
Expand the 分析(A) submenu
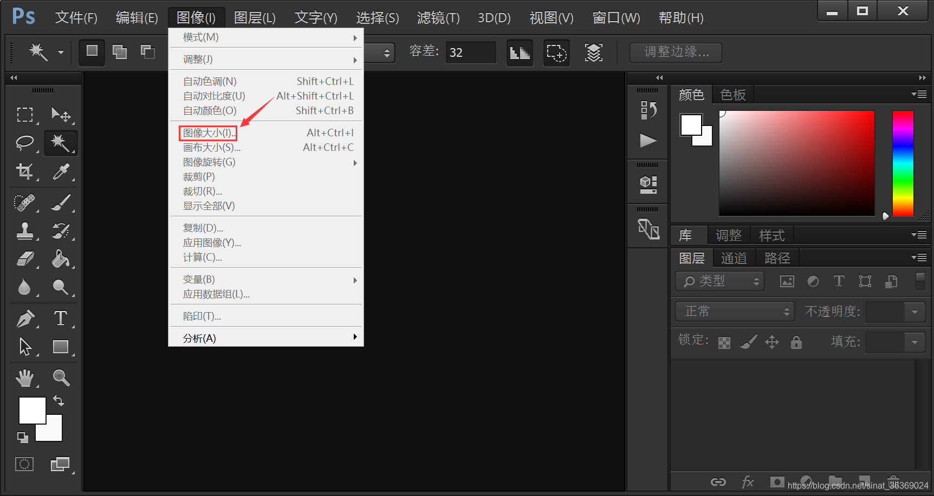tap(265, 338)
